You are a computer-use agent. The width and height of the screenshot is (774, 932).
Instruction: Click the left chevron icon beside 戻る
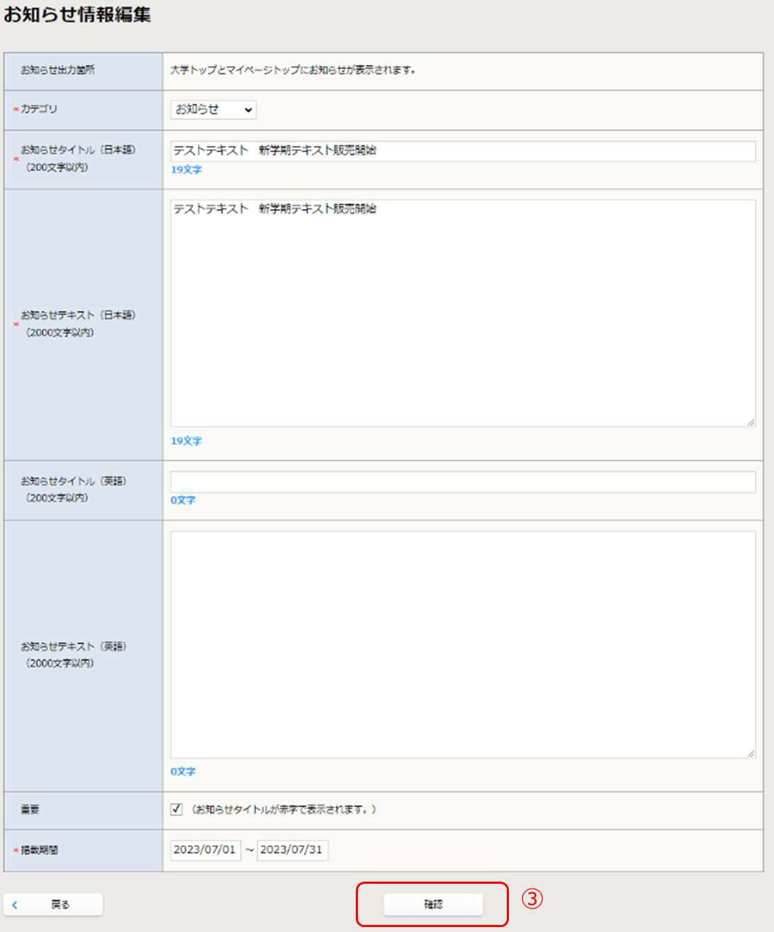[x=15, y=905]
